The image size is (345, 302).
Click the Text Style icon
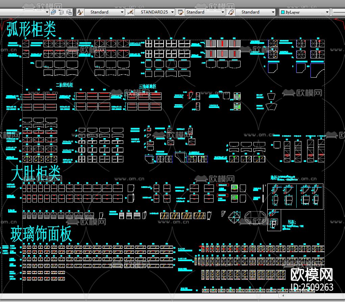[80, 12]
